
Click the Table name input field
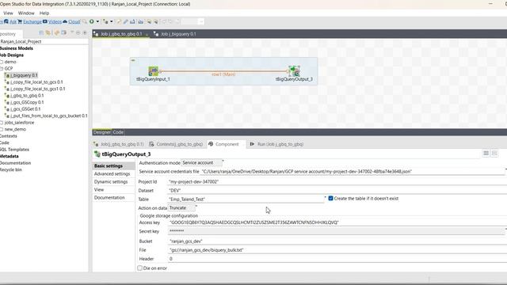click(246, 199)
